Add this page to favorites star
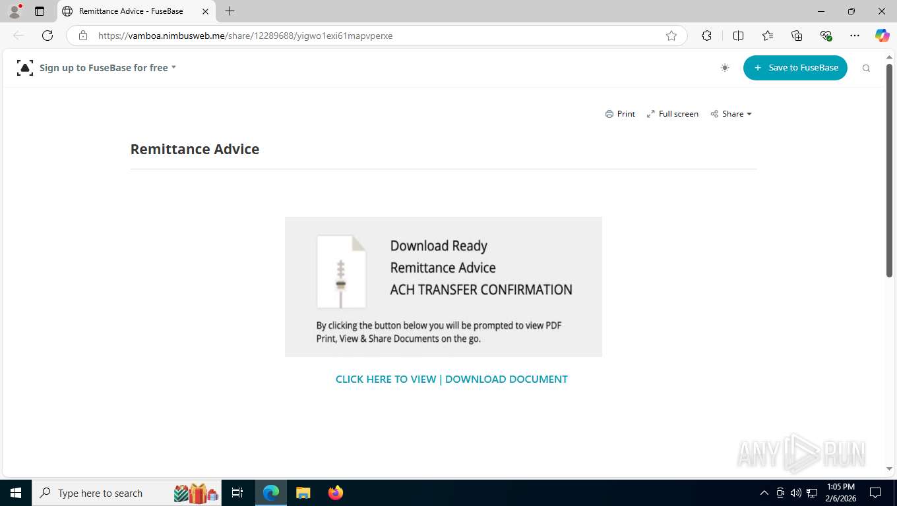Viewport: 897px width, 506px height. point(671,36)
